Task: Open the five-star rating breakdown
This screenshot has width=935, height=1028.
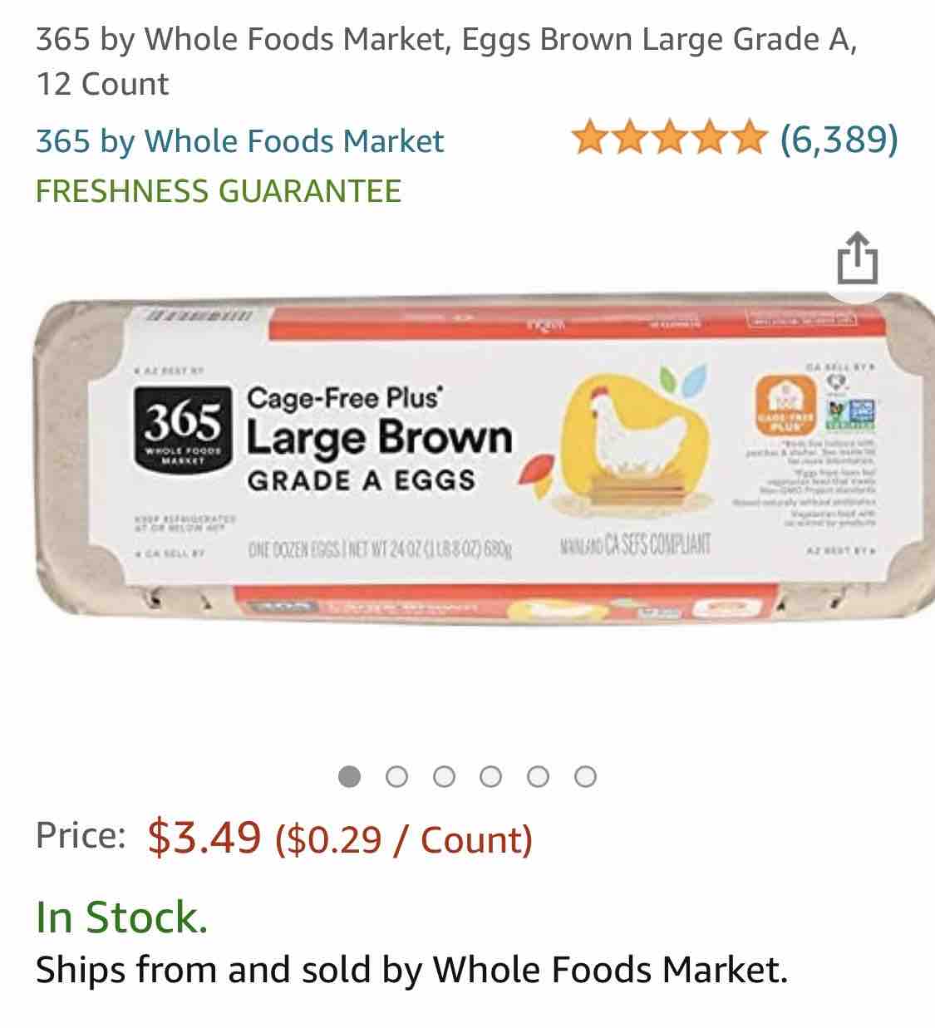Action: pyautogui.click(x=667, y=139)
